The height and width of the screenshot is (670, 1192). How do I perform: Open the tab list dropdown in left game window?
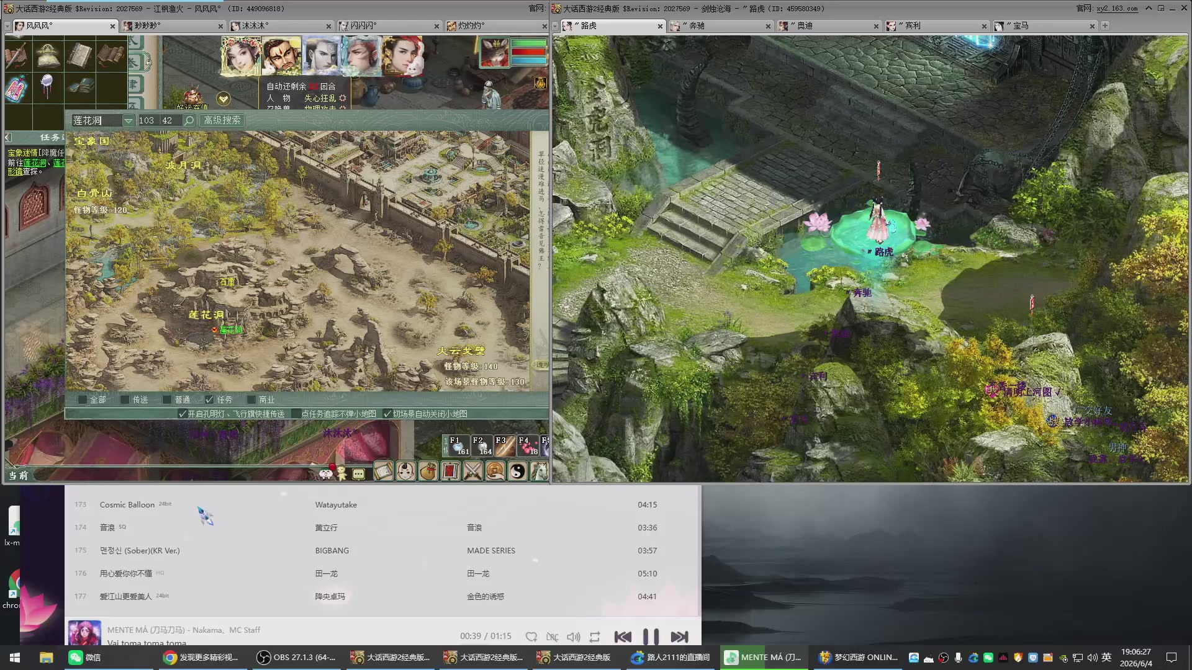(7, 26)
